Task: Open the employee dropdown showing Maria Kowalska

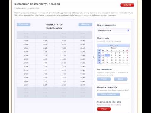Action: (x=114, y=30)
